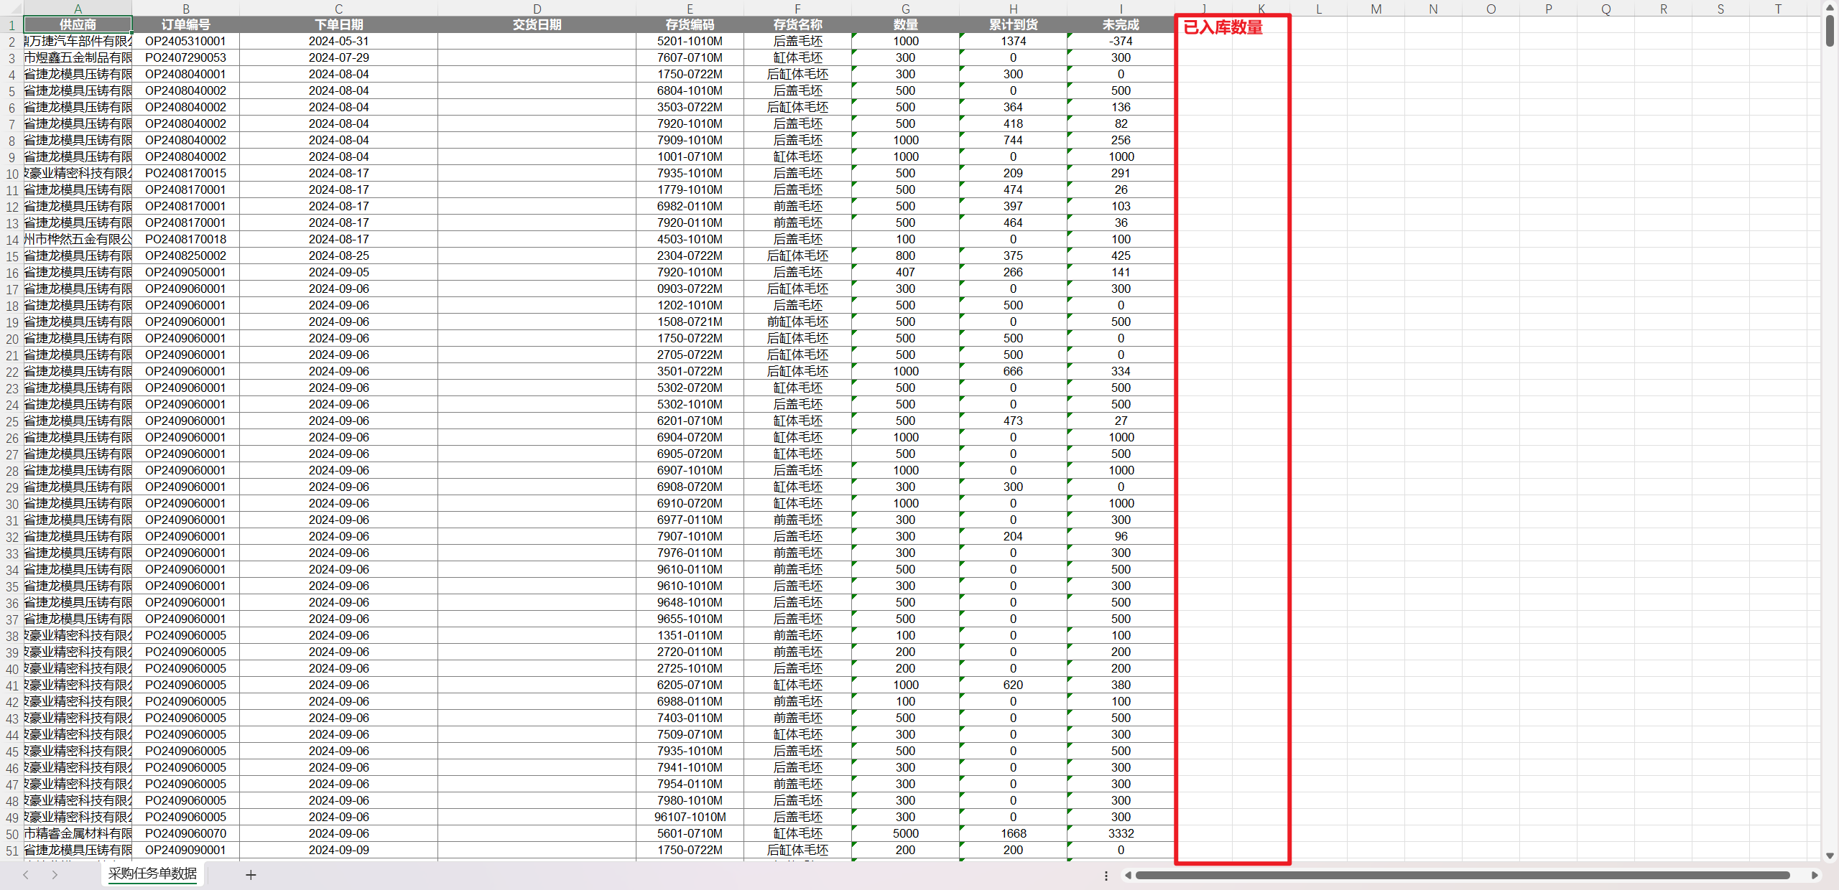Image resolution: width=1839 pixels, height=890 pixels.
Task: Click the cumulative arrival cell 666
Action: click(1013, 371)
